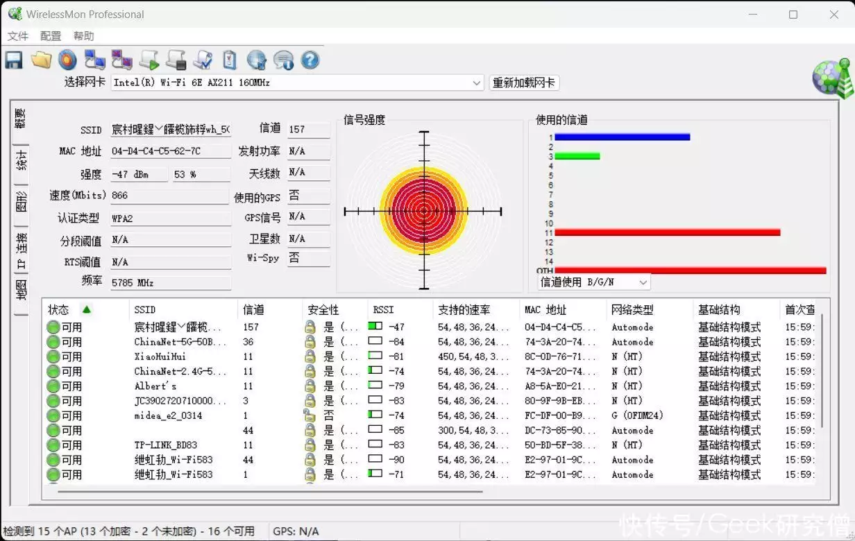Click the 频率 field showing 5785 MHz
The width and height of the screenshot is (855, 541).
[x=170, y=283]
